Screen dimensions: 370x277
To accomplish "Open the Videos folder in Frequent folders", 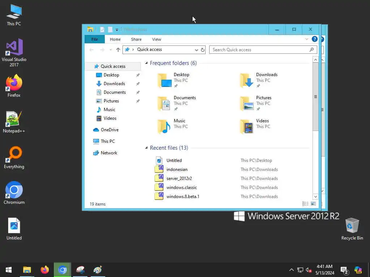I will point(255,127).
